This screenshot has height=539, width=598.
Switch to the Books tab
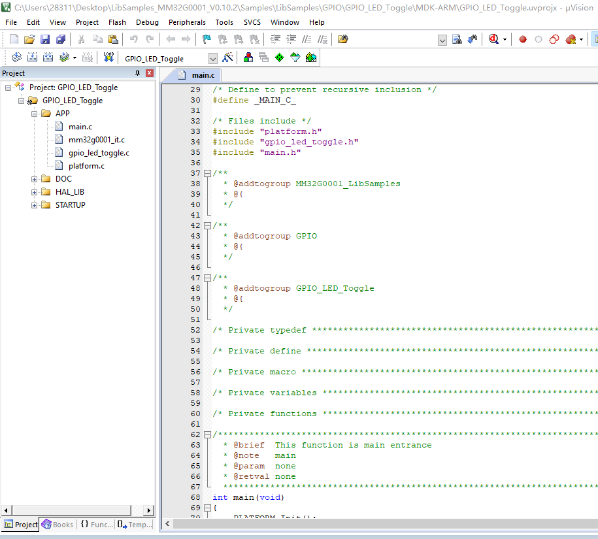coord(58,525)
